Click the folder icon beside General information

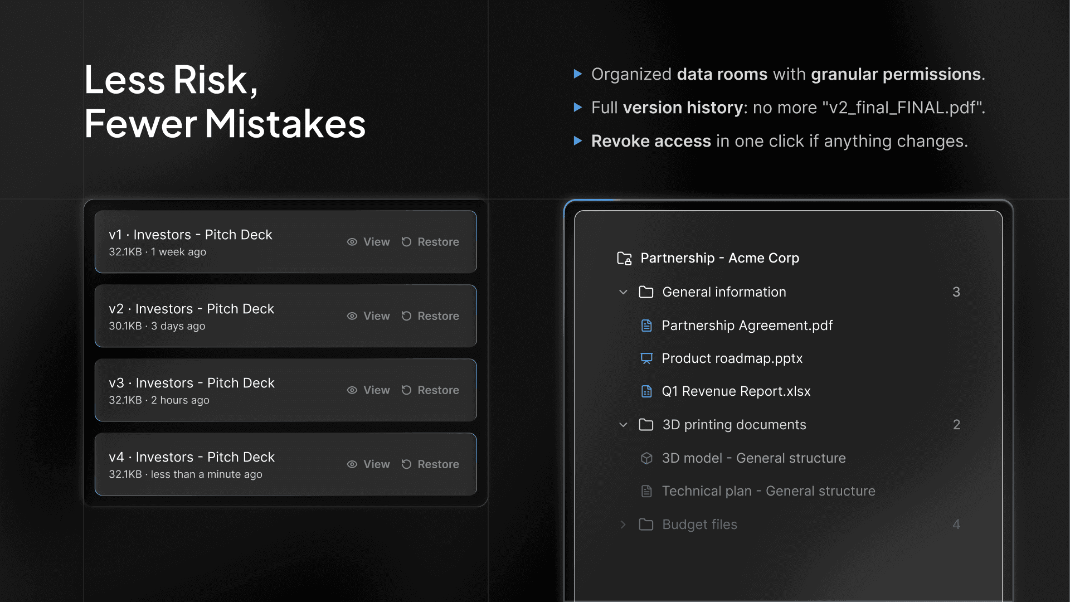click(645, 292)
